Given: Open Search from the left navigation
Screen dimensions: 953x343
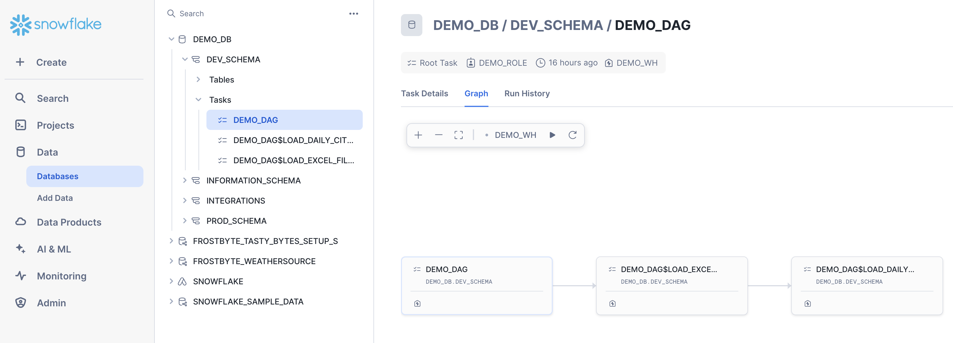Looking at the screenshot, I should (x=53, y=98).
